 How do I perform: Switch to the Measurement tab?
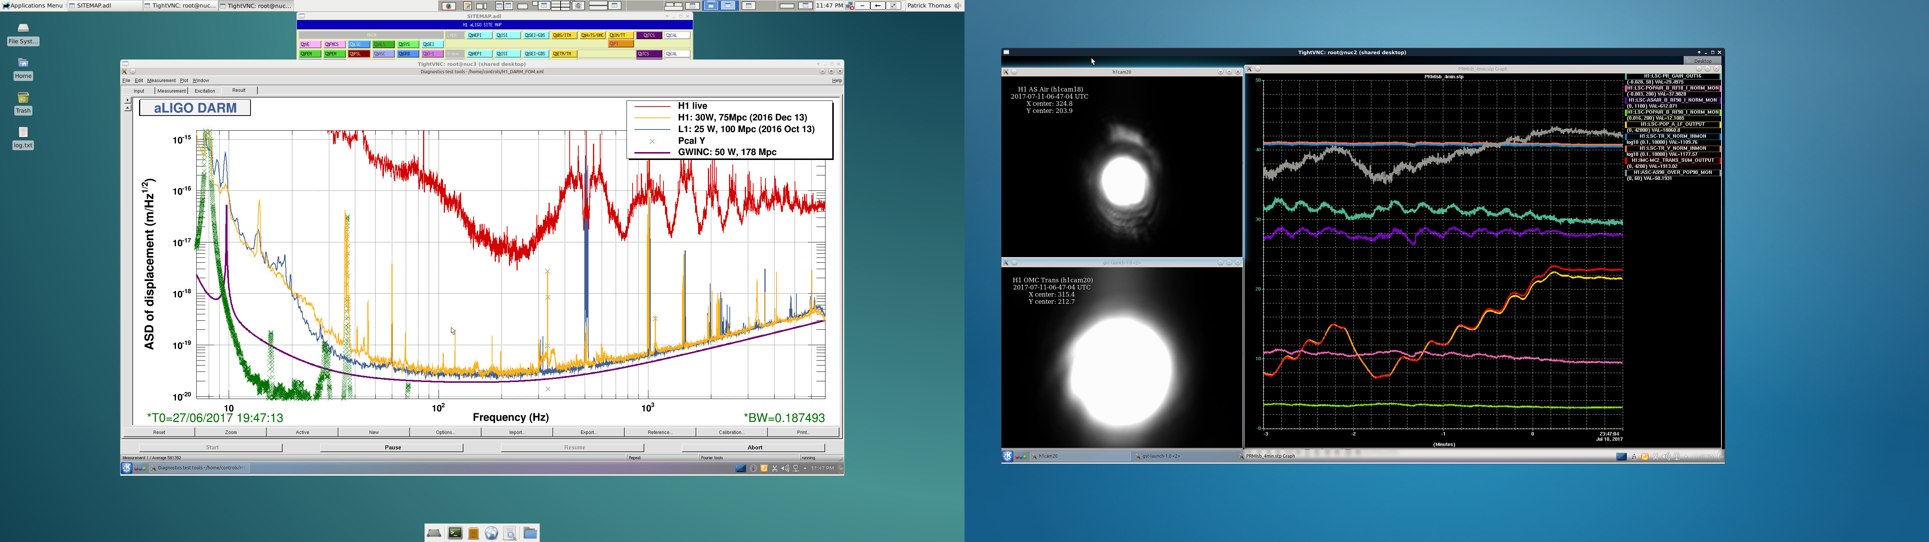point(171,91)
